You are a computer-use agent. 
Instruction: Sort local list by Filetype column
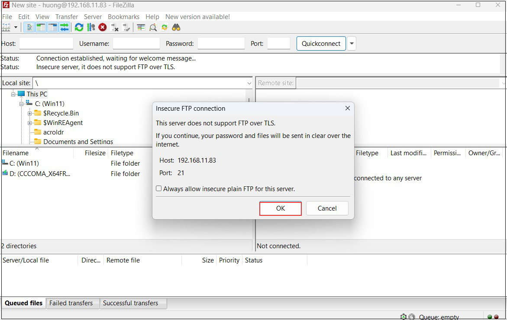(130, 153)
